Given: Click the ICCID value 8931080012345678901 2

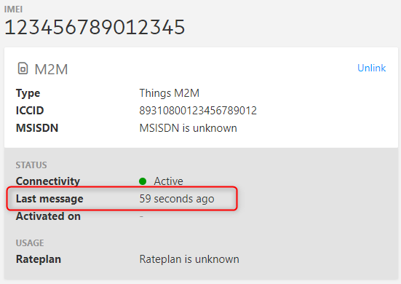Looking at the screenshot, I should tap(198, 111).
